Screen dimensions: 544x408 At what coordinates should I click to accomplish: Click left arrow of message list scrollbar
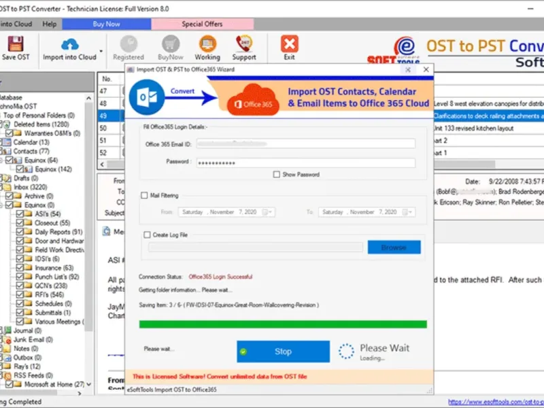pyautogui.click(x=102, y=165)
